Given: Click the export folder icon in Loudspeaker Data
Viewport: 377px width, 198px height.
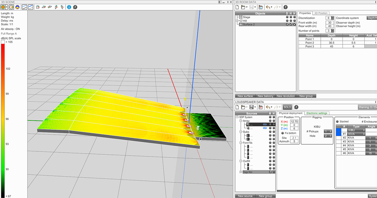Looking at the screenshot, I should [x=261, y=107].
